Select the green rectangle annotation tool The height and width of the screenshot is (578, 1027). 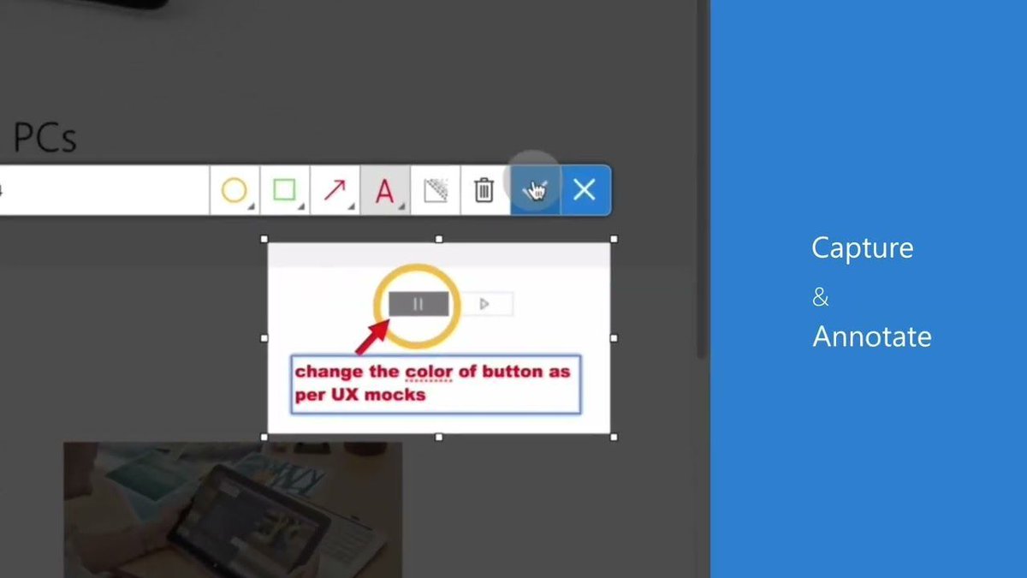285,190
